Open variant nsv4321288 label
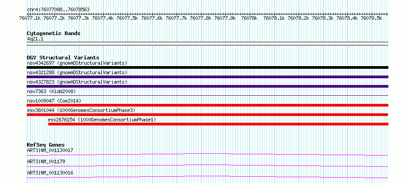 tap(77, 72)
